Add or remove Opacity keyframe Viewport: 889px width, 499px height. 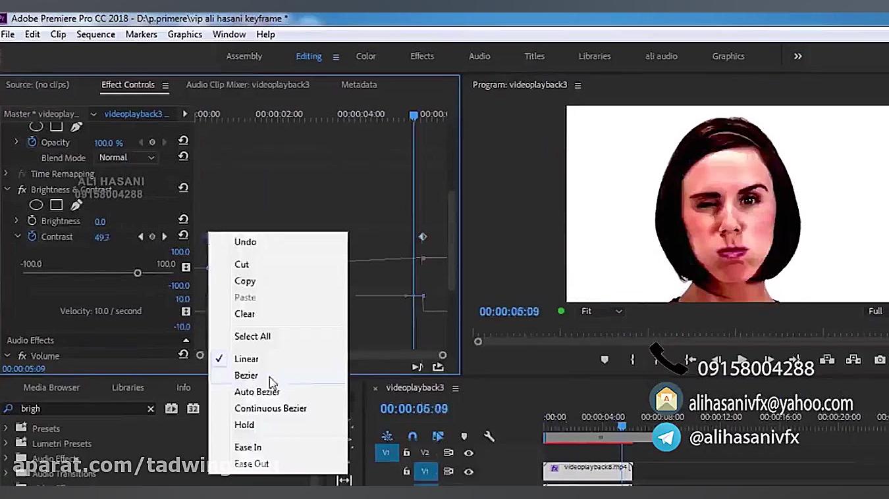152,142
